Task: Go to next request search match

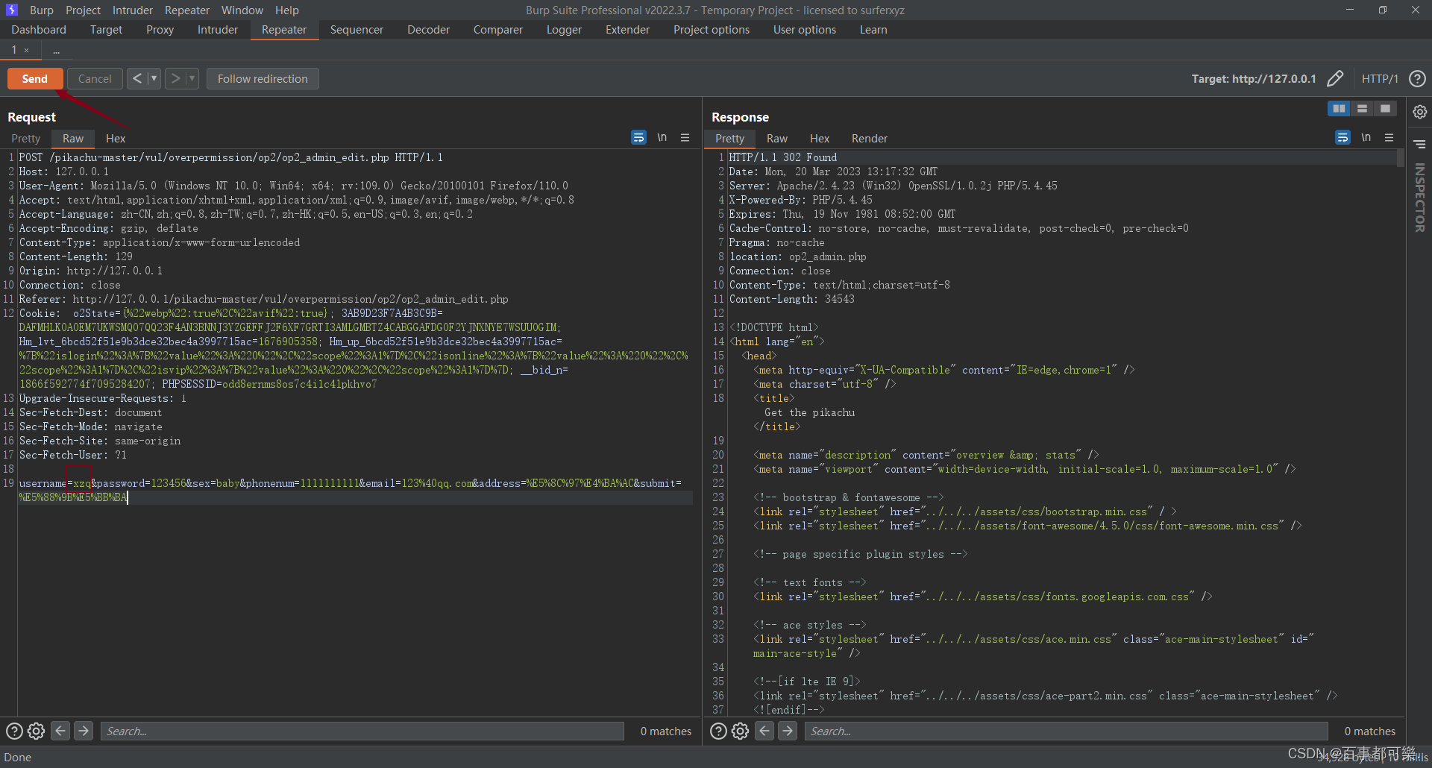Action: coord(84,731)
